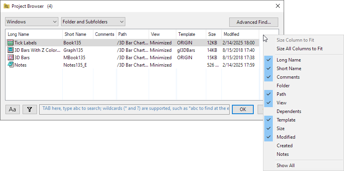Screen dimensions: 344x171
Task: Close the Project Browser dialog
Action: [277, 6]
